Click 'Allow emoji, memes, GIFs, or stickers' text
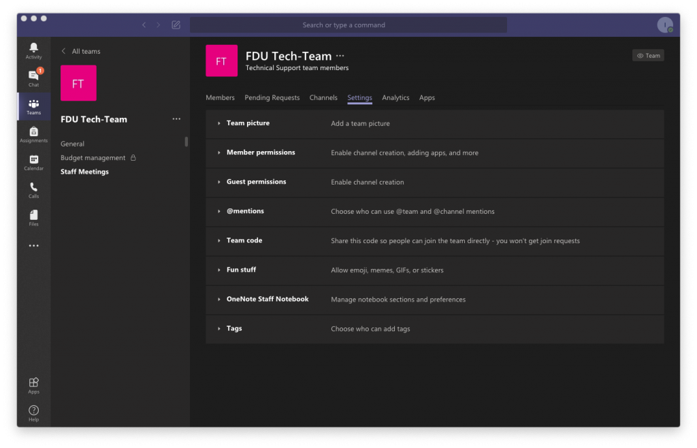This screenshot has width=697, height=448. [x=387, y=270]
